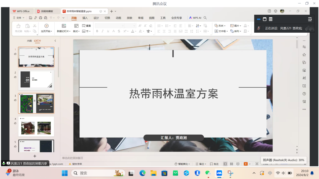Toggle the 批注 comments pane
This screenshot has height=179, width=319.
(214, 164)
